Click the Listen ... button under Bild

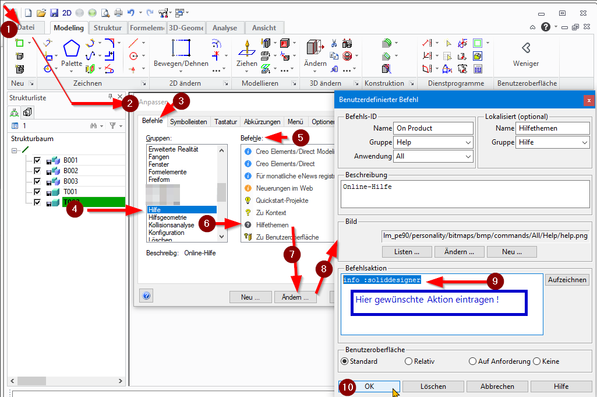[x=407, y=252]
